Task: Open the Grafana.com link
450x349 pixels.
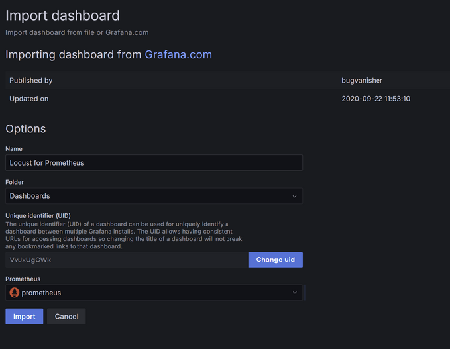Action: (178, 54)
